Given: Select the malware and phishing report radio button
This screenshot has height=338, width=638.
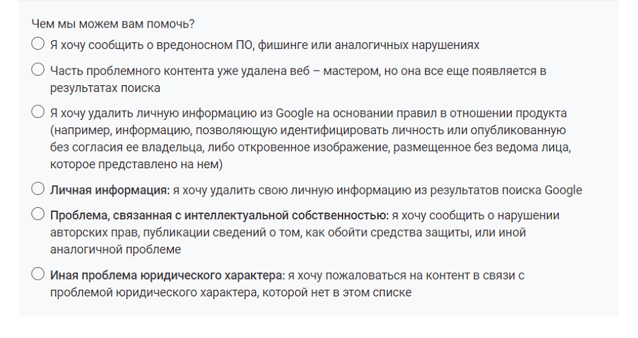Looking at the screenshot, I should pyautogui.click(x=38, y=44).
